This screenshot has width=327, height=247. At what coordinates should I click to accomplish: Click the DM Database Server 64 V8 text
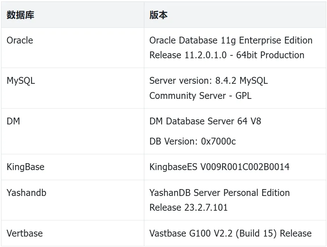(x=205, y=121)
